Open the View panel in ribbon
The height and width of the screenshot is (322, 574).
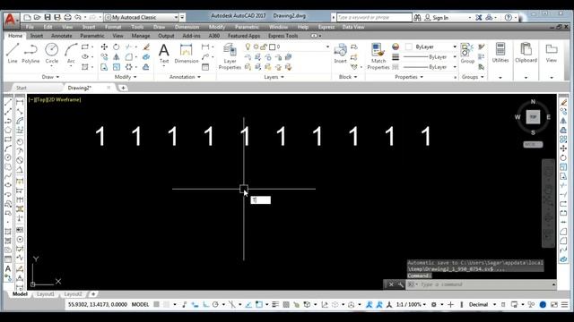coord(552,53)
